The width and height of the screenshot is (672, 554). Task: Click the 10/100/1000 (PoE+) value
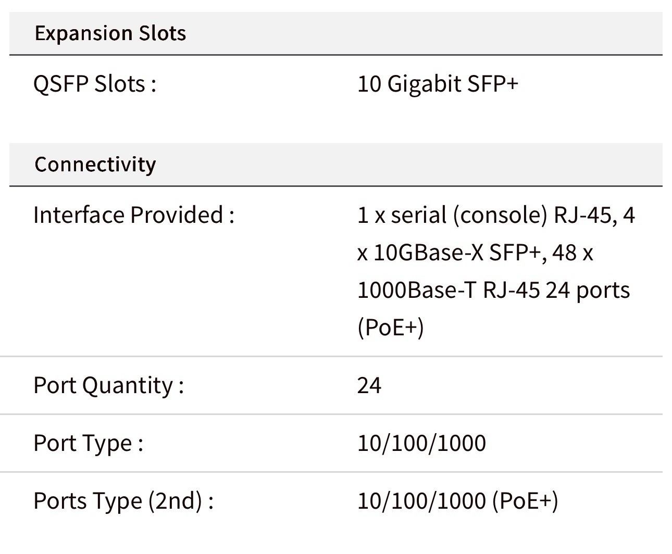click(x=457, y=501)
